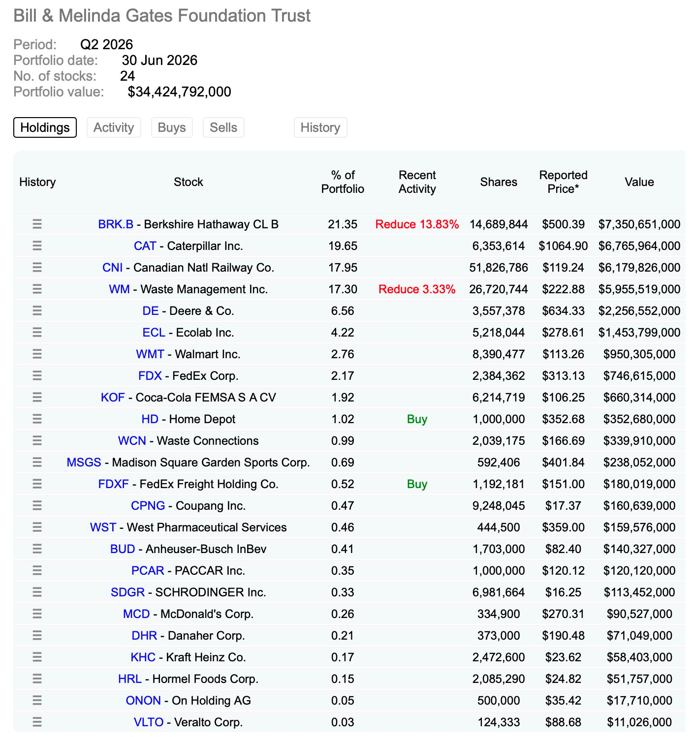
Task: Open history icon for Hormel Foods row
Action: pyautogui.click(x=37, y=679)
